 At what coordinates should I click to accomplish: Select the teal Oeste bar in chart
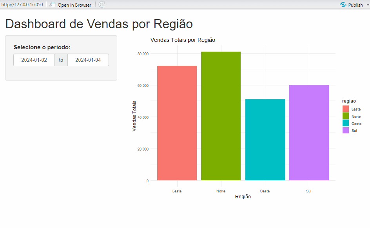pyautogui.click(x=265, y=140)
